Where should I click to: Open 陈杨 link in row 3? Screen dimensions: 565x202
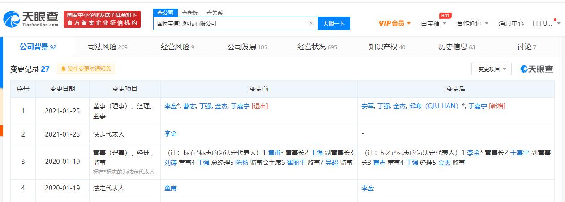[x=242, y=163]
